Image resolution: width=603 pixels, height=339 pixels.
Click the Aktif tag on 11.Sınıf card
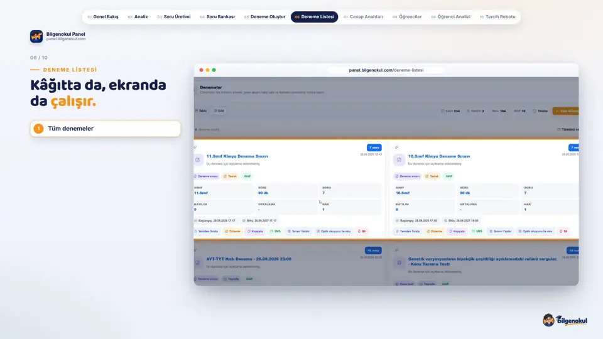pos(247,176)
